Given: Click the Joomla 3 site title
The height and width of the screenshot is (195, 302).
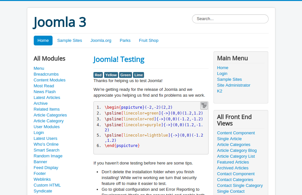Looking at the screenshot, I should click(60, 22).
